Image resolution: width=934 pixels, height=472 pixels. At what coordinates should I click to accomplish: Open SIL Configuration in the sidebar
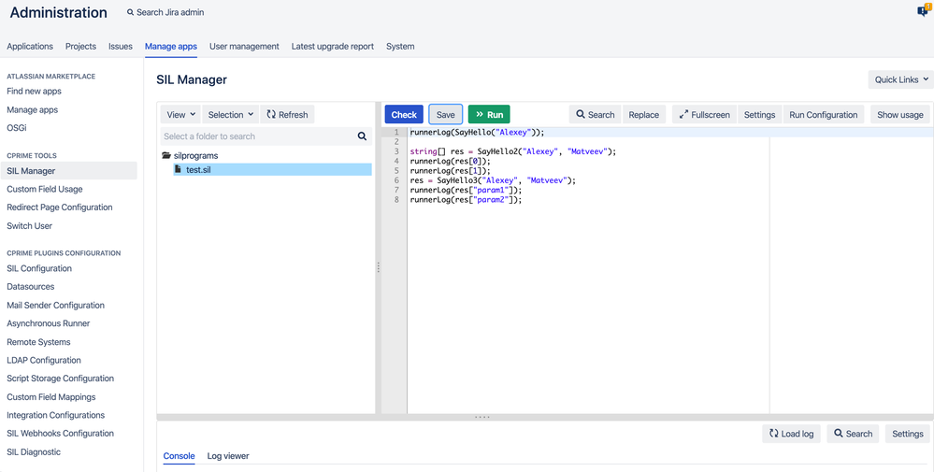(x=39, y=268)
